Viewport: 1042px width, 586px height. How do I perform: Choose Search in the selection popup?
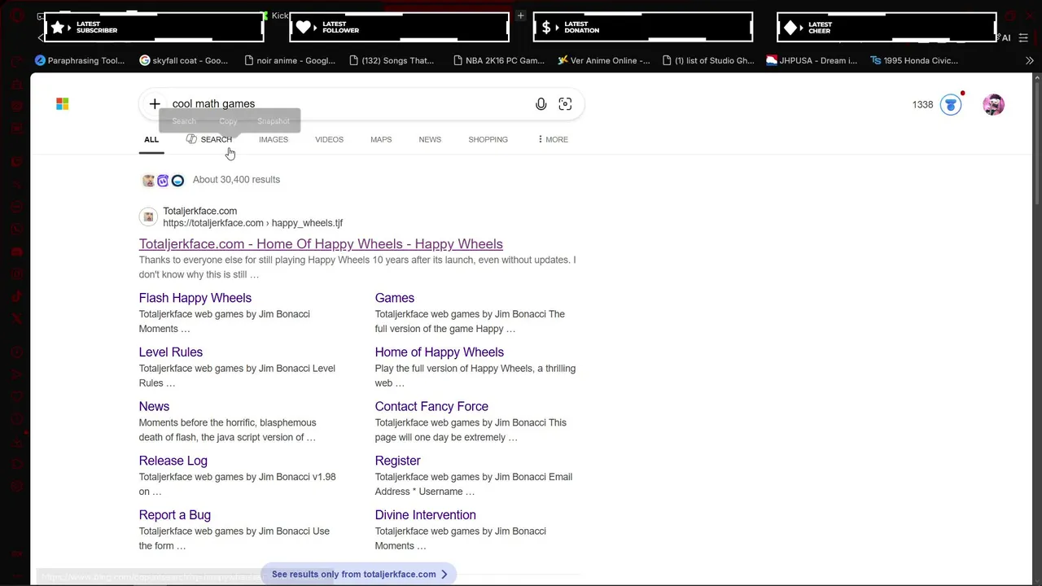click(x=184, y=121)
